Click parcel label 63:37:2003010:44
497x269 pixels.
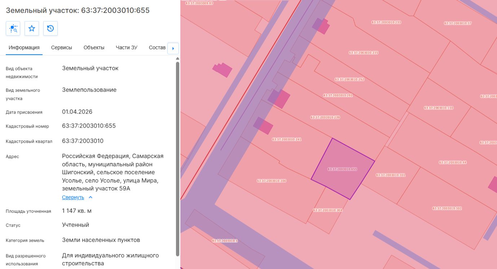[x=453, y=162]
